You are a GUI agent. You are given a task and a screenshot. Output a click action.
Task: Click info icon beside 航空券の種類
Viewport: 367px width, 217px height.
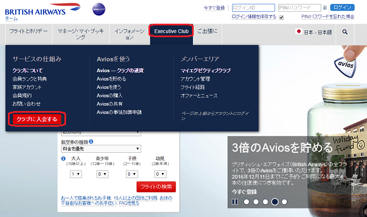click(91, 141)
